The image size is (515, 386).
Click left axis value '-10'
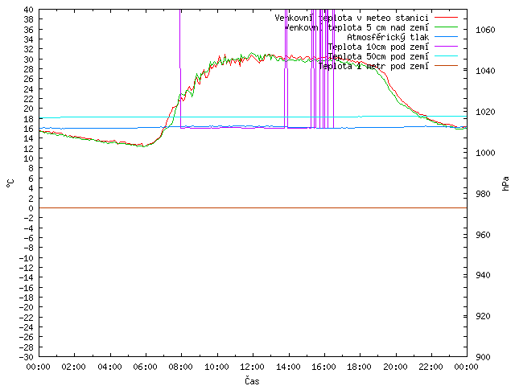coord(26,257)
